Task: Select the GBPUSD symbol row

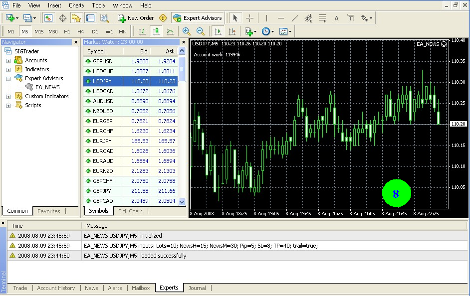Action: tap(130, 61)
